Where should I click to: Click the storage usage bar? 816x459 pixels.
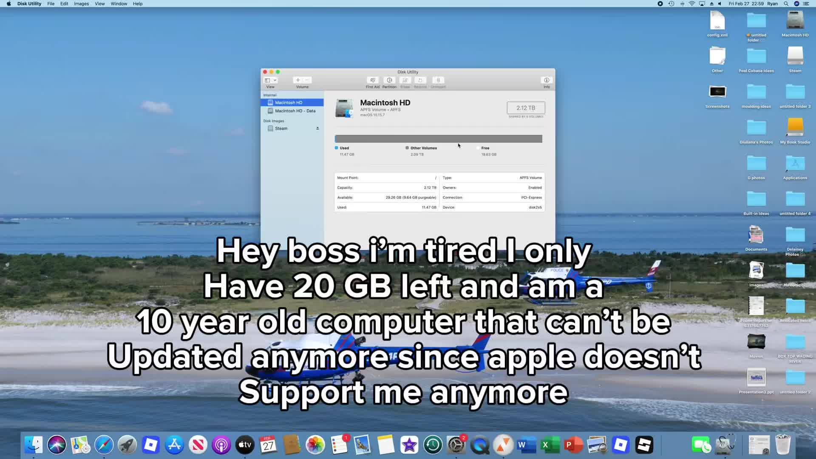click(x=438, y=139)
